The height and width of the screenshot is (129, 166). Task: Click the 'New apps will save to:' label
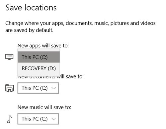coord(43,46)
